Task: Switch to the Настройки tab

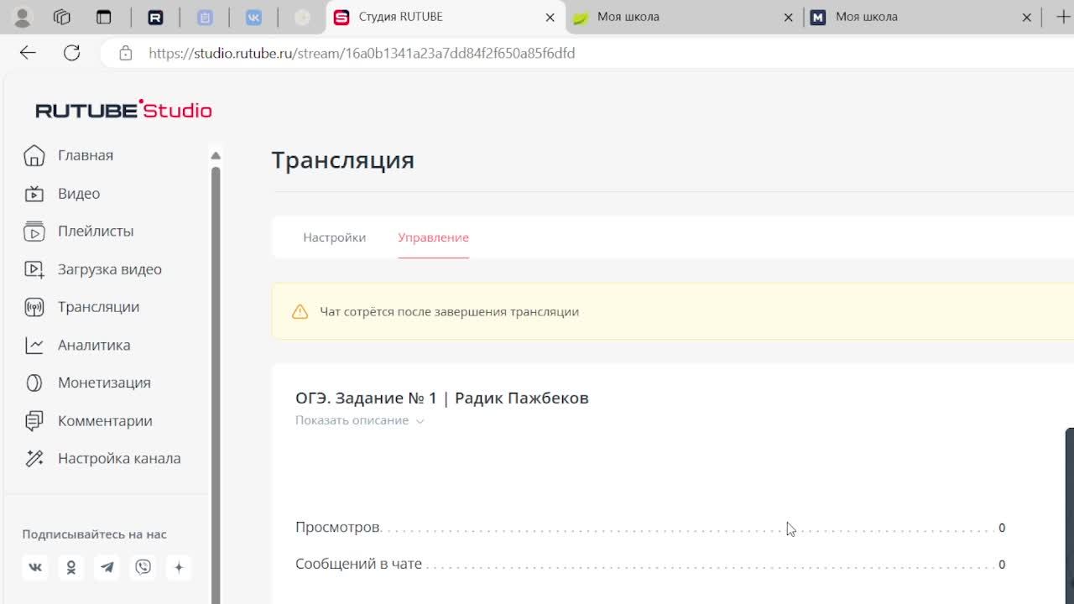Action: point(334,237)
